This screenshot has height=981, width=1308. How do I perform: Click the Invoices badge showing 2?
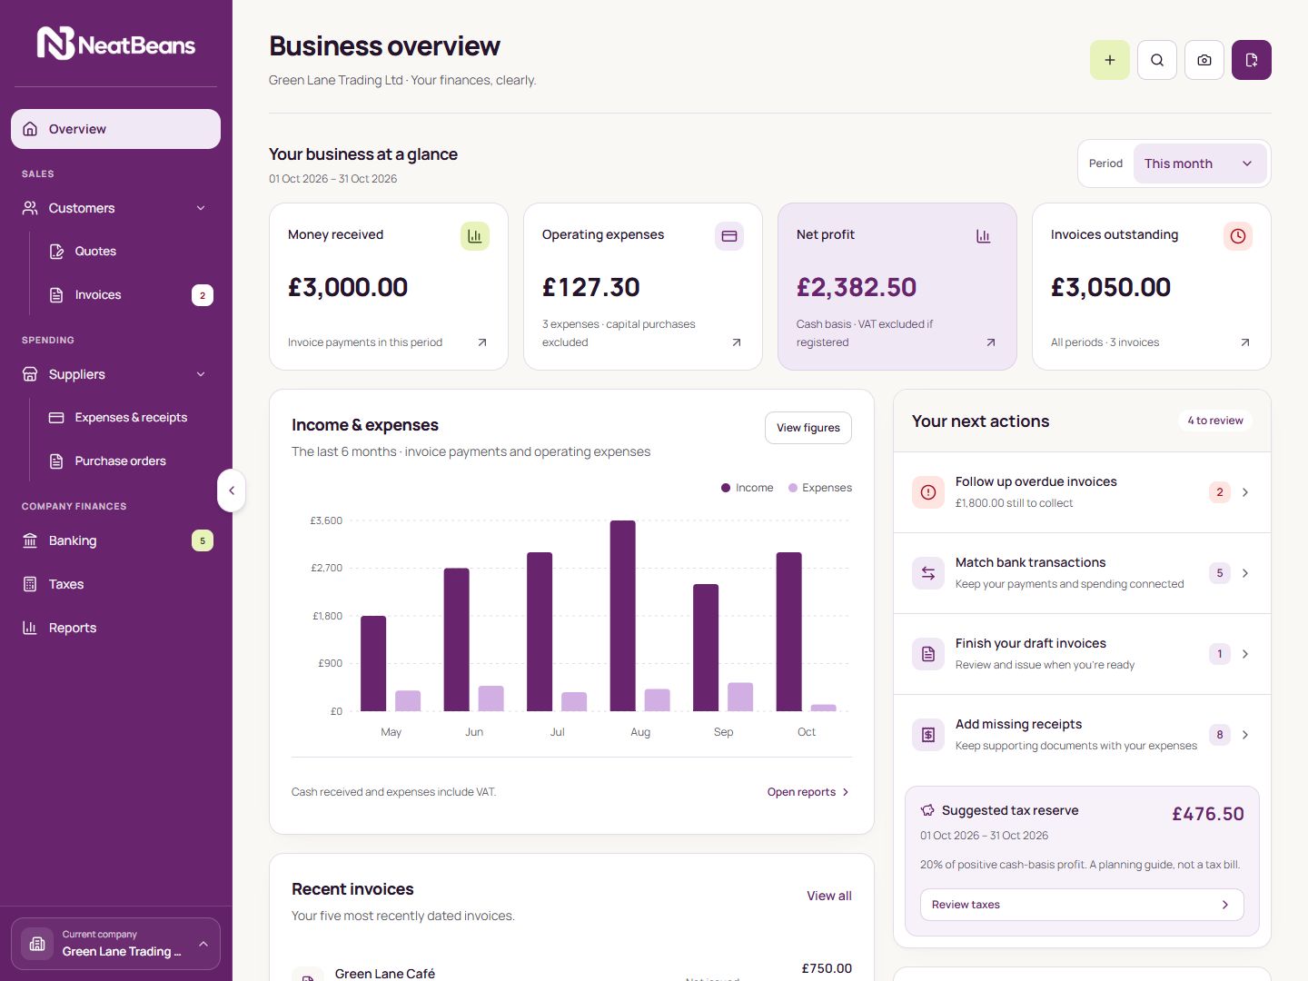pyautogui.click(x=203, y=295)
